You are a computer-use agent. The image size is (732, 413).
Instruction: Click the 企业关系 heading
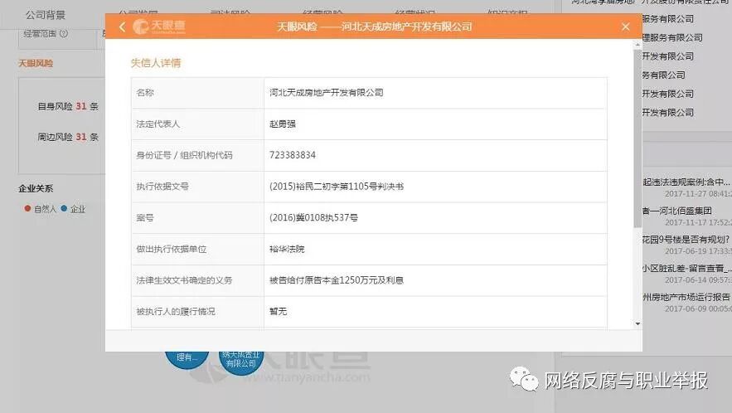[x=36, y=189]
